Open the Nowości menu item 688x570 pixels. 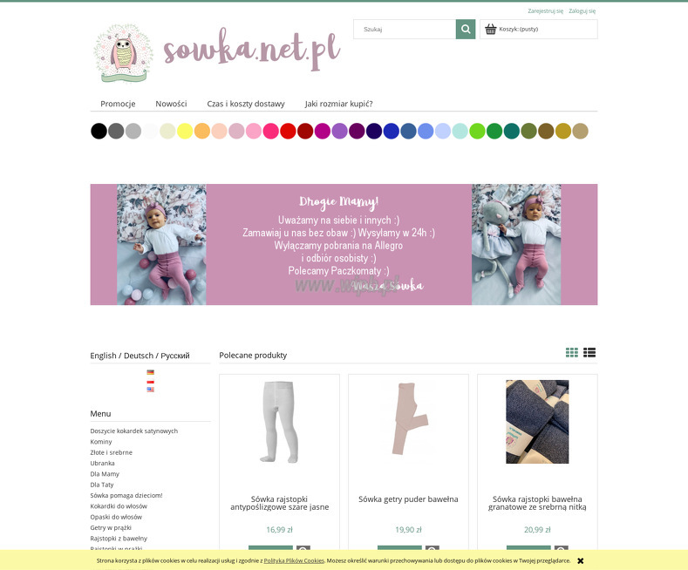pos(171,104)
